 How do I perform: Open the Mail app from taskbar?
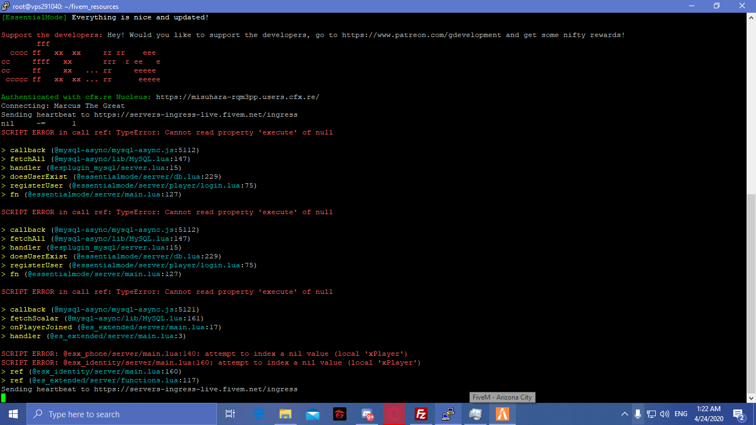[313, 414]
